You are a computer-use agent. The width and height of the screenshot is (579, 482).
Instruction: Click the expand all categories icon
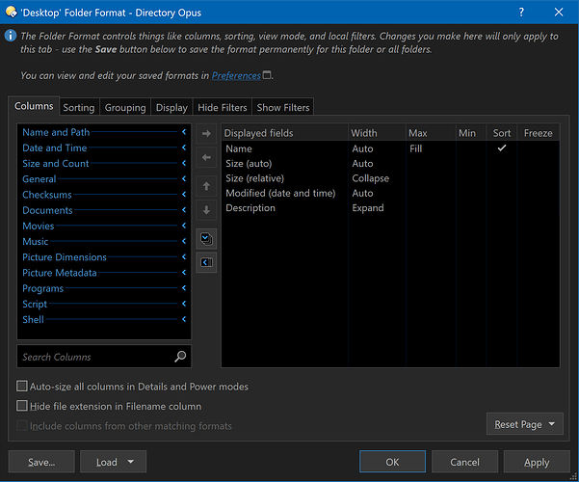pyautogui.click(x=206, y=239)
